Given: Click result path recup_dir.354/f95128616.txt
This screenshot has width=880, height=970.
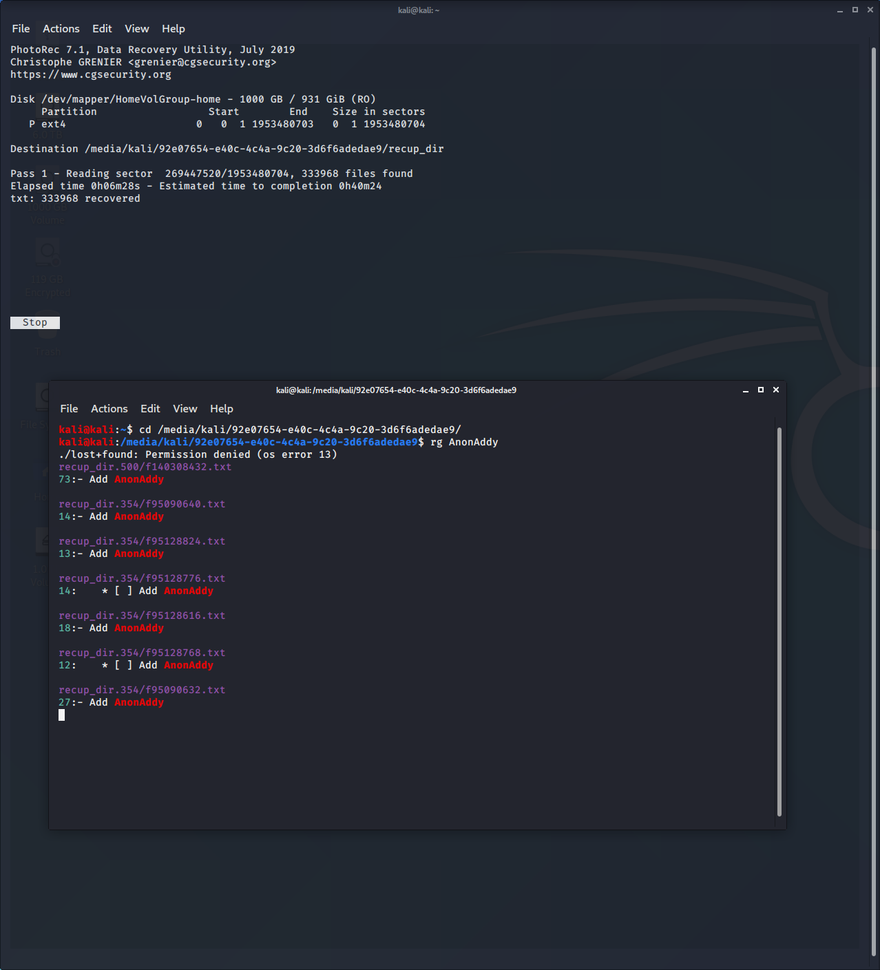Looking at the screenshot, I should pos(142,615).
